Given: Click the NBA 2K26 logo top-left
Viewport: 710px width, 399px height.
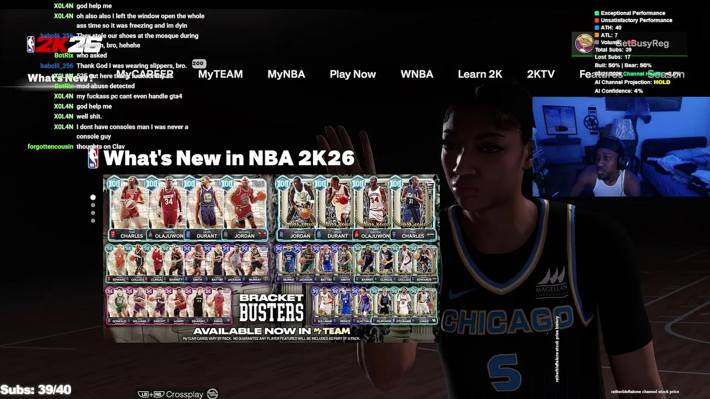Looking at the screenshot, I should [x=64, y=44].
